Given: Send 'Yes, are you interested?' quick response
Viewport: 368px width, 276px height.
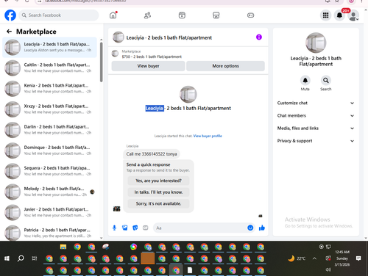Looking at the screenshot, I should click(x=158, y=181).
